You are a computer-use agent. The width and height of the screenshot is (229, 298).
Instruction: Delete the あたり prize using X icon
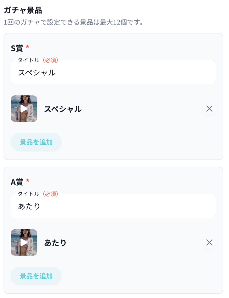(209, 242)
